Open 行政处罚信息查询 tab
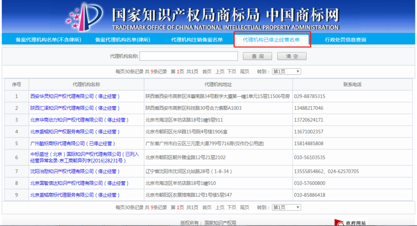The width and height of the screenshot is (417, 226). point(346,40)
